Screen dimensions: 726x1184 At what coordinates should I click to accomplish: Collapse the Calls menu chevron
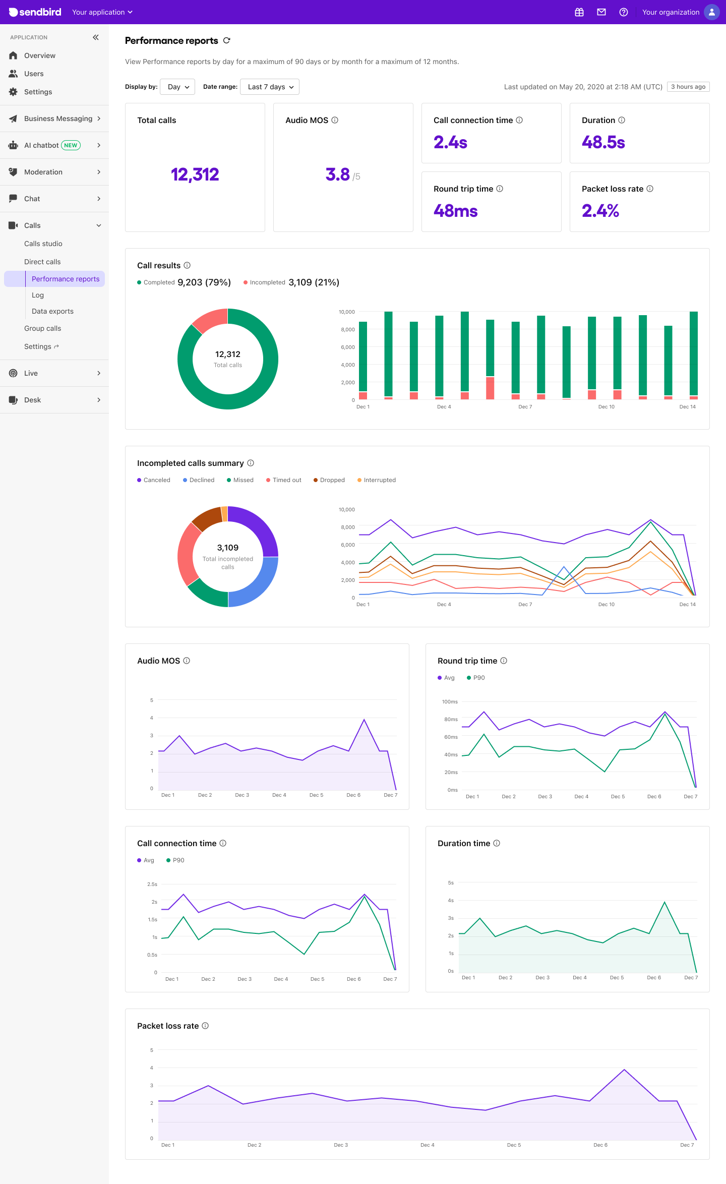[x=99, y=225]
